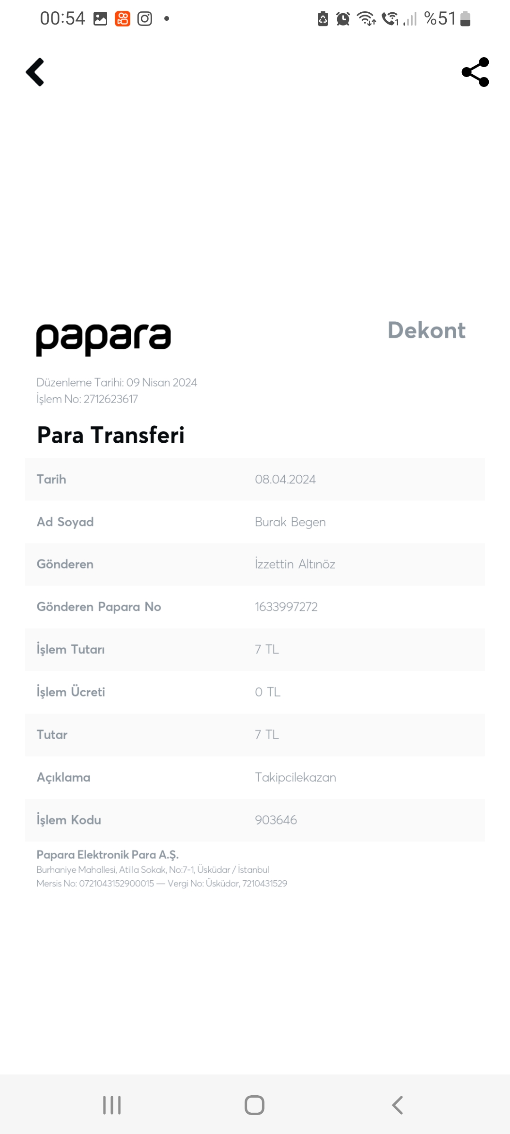This screenshot has width=510, height=1134.
Task: Tap the back arrow at top left
Action: point(35,72)
